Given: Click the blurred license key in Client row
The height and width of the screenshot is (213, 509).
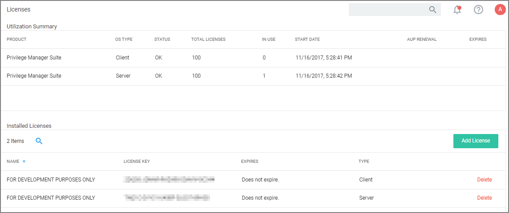Looking at the screenshot, I should [169, 179].
